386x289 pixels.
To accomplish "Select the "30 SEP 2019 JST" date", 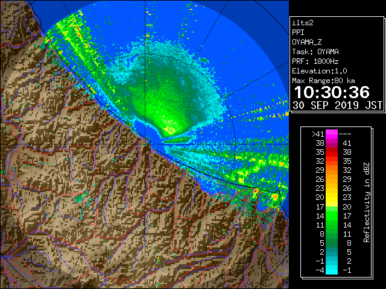I will click(x=337, y=105).
